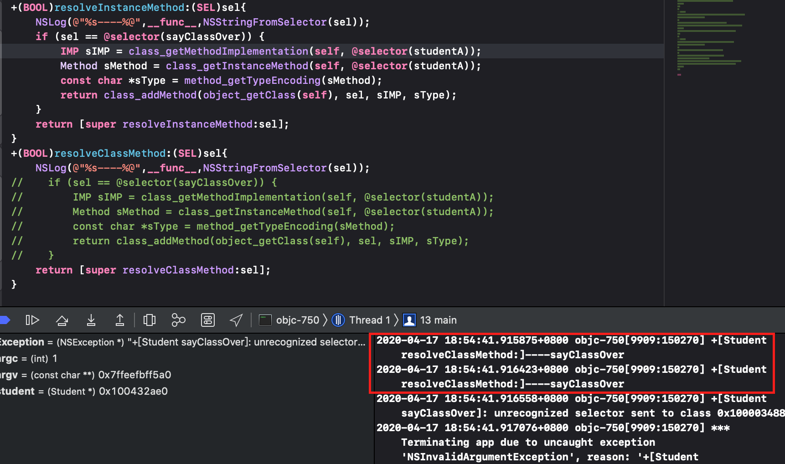Click the return [super resolveClassMethod:sel]; line
Screen dimensions: 785x464
(153, 270)
